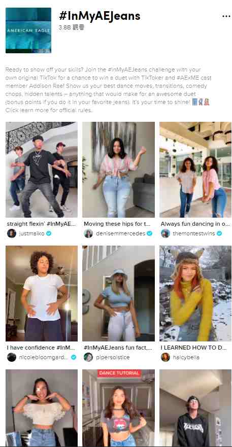The image size is (232, 447).
Task: Open themontestwins' profile avatar
Action: 165,233
